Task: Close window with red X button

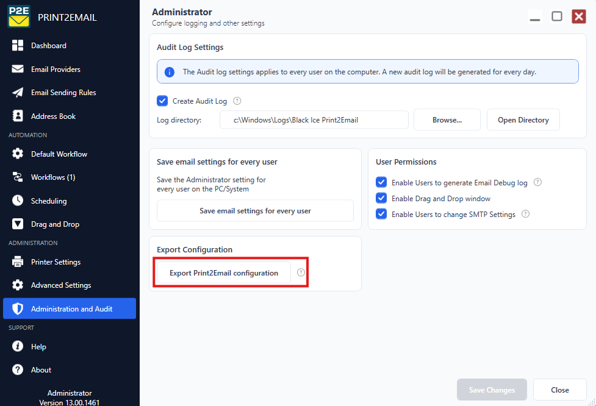Action: click(x=579, y=16)
